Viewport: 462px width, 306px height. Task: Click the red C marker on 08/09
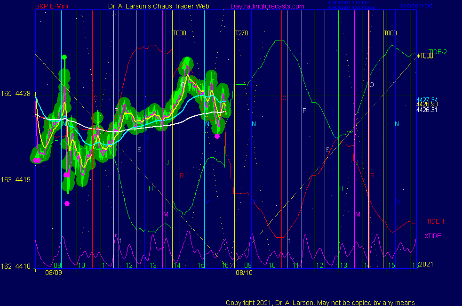tap(95, 98)
